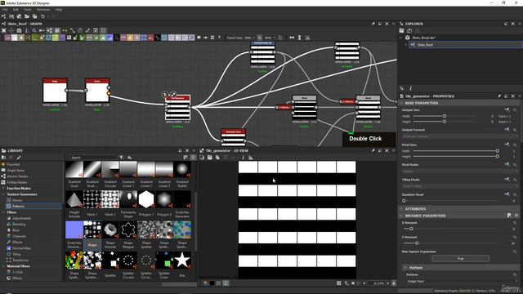The width and height of the screenshot is (523, 294).
Task: Select Favorites in Library sidebar
Action: point(13,164)
